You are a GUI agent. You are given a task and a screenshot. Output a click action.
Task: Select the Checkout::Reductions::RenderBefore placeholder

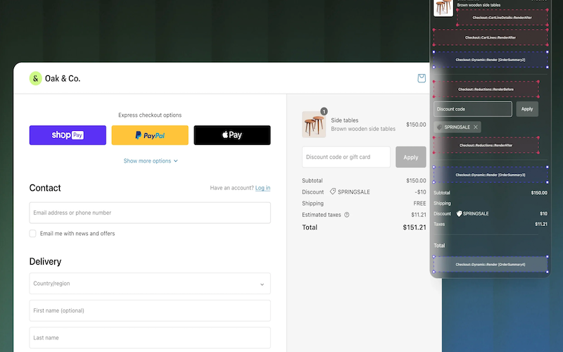(x=486, y=89)
